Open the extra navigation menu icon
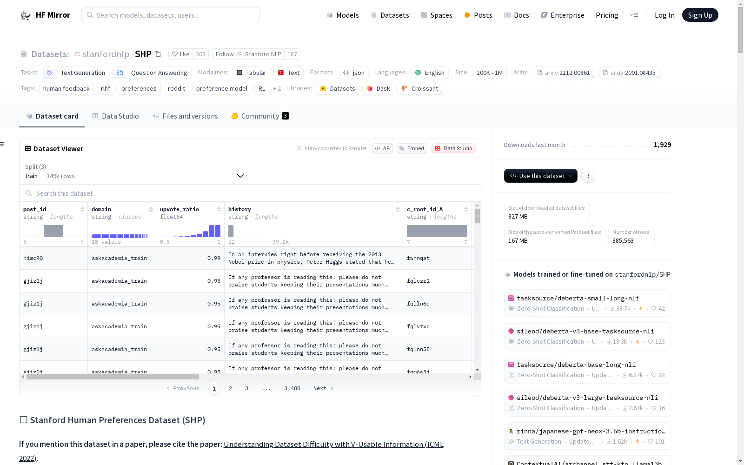744x465 pixels. tap(634, 15)
